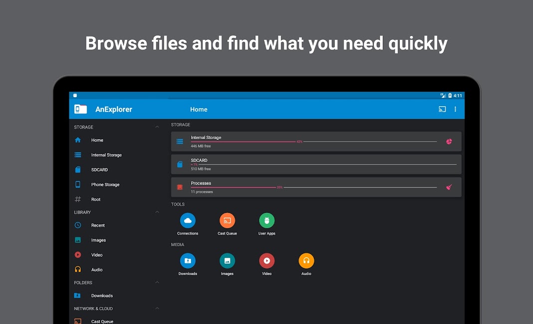Click the Cast Queue icon in sidebar
The width and height of the screenshot is (533, 324).
(x=78, y=322)
